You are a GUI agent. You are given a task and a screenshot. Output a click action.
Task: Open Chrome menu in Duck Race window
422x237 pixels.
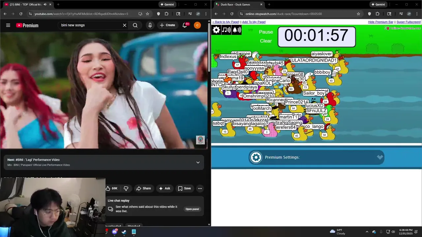pos(416,14)
